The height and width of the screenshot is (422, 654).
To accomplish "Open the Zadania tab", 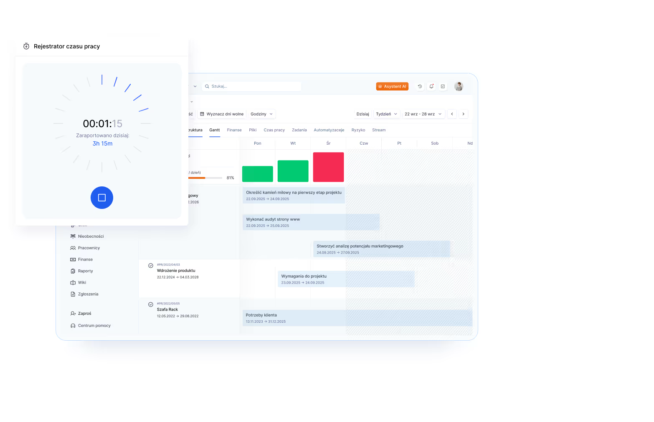I will (299, 130).
